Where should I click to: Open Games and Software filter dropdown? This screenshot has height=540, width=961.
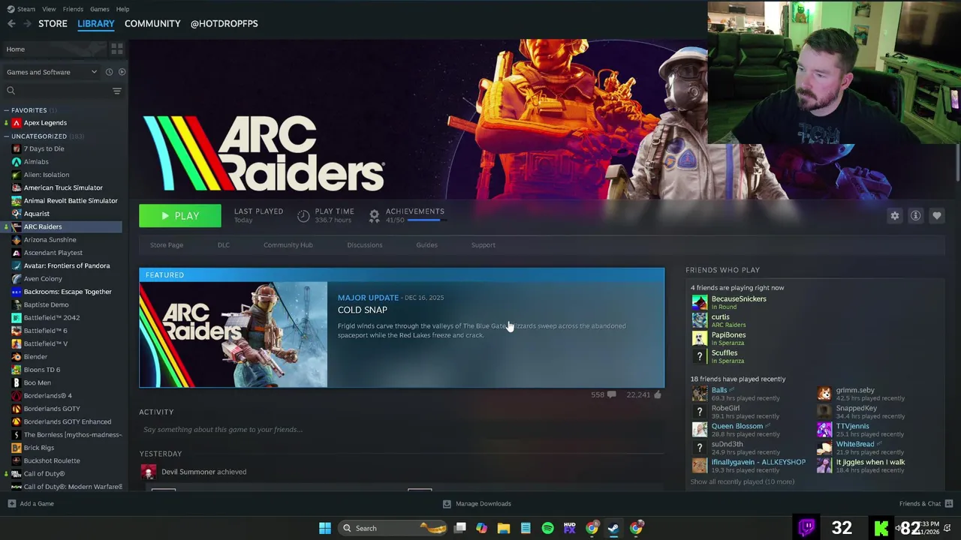click(52, 72)
